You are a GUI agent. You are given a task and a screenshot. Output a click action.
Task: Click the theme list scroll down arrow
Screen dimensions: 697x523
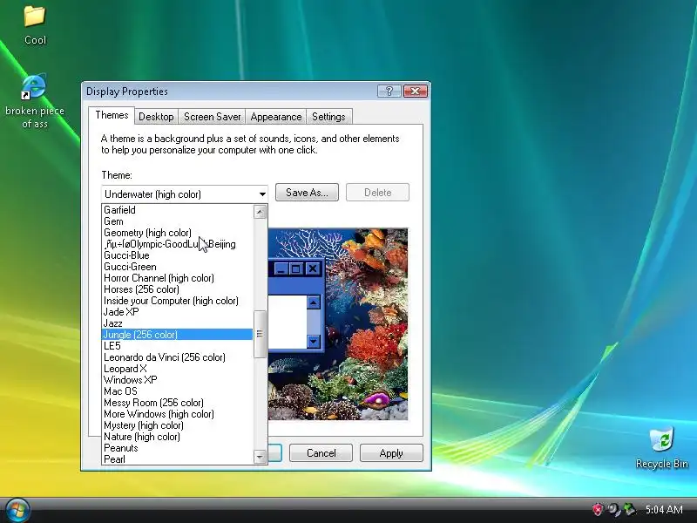pyautogui.click(x=260, y=457)
